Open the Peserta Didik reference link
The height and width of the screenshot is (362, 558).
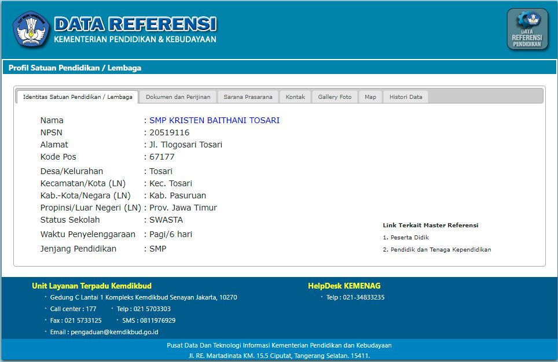410,238
